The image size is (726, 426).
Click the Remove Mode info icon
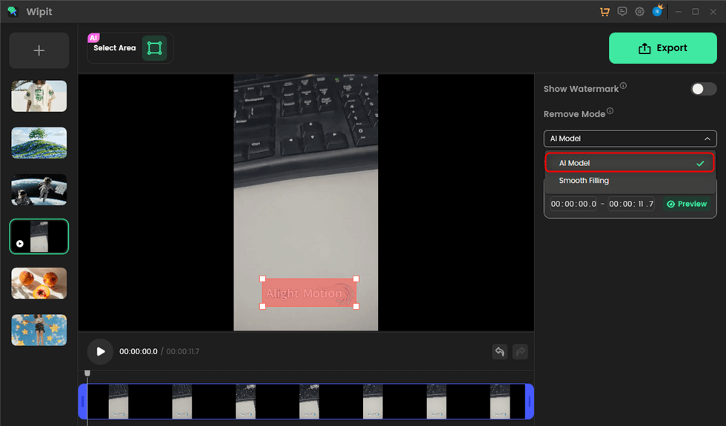pyautogui.click(x=610, y=110)
